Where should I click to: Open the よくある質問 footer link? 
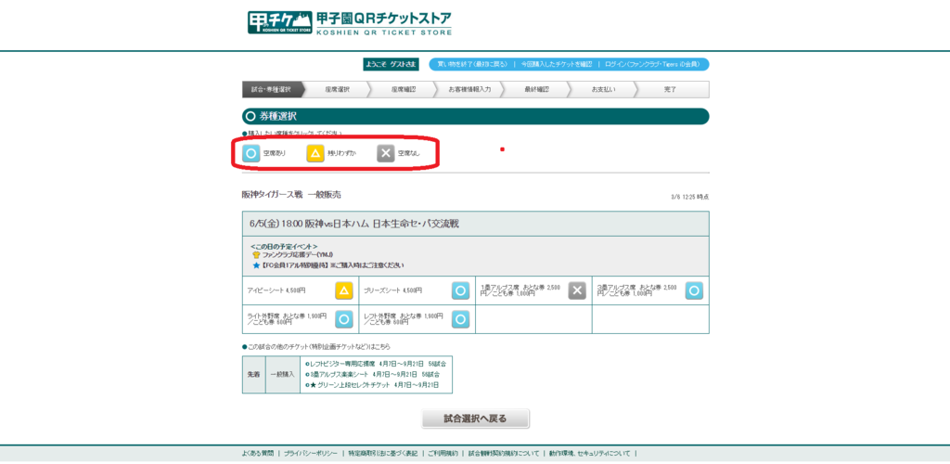tap(257, 454)
